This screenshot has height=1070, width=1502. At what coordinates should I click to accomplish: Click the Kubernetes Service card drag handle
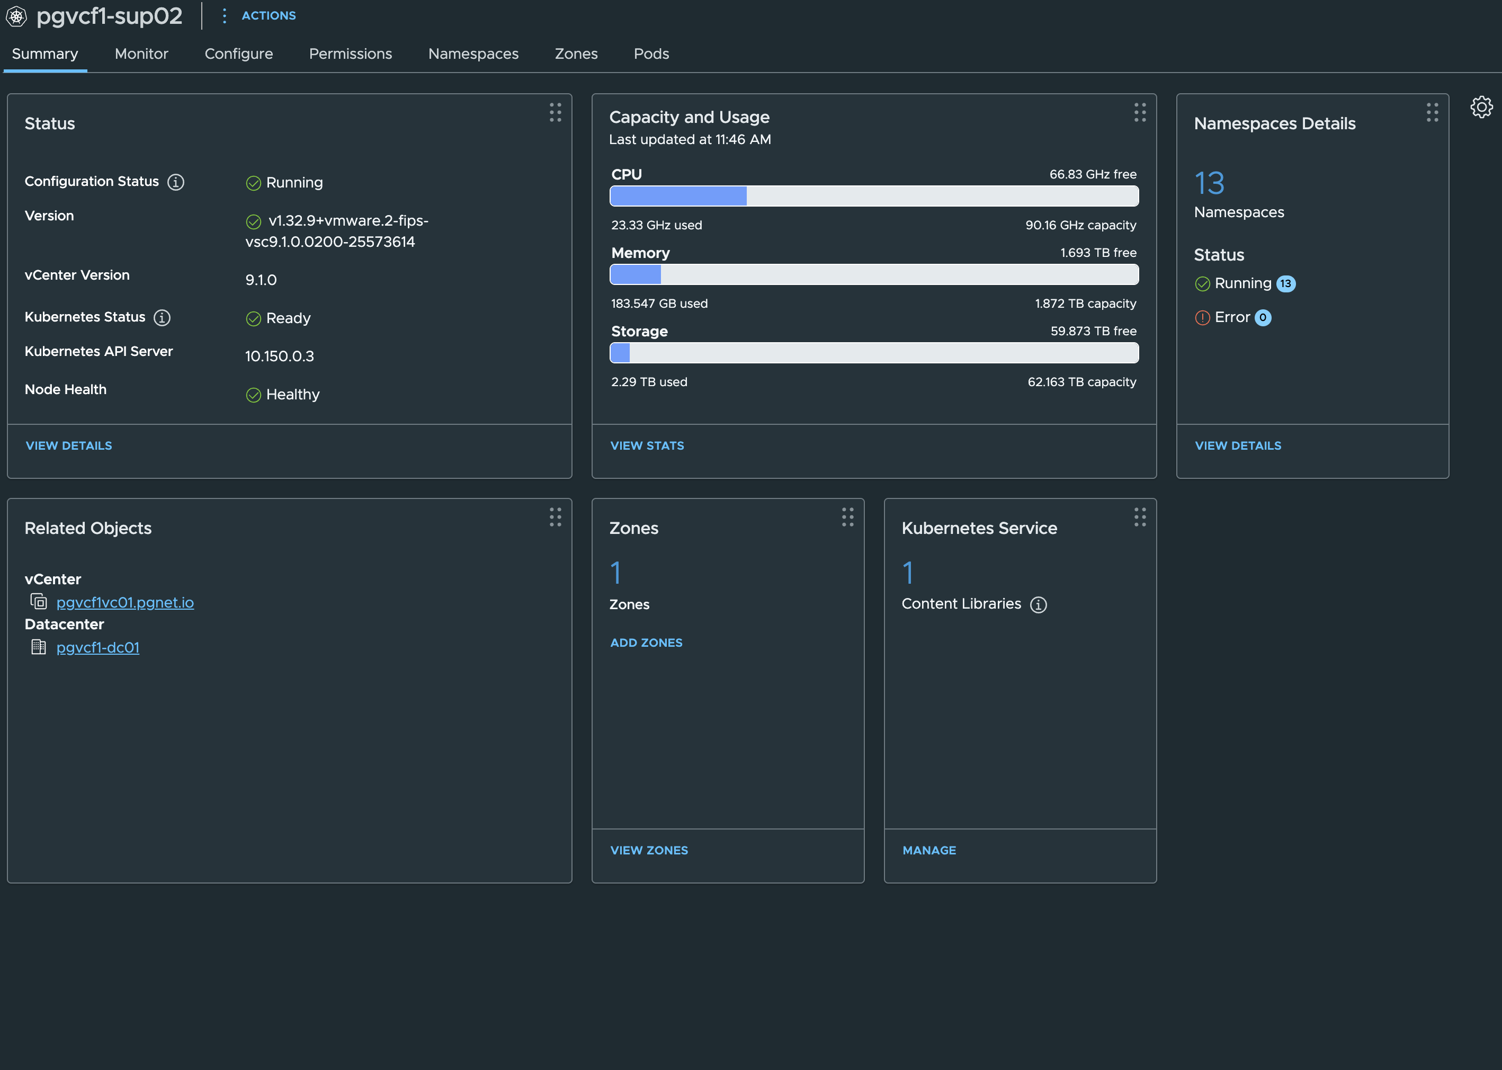coord(1140,516)
